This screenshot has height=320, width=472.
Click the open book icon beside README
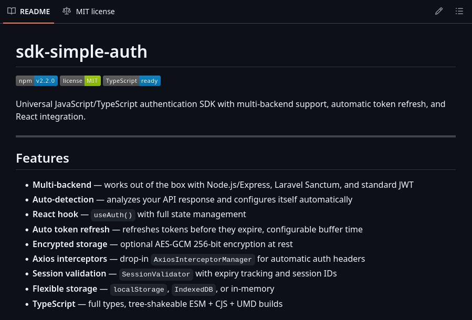pos(12,11)
